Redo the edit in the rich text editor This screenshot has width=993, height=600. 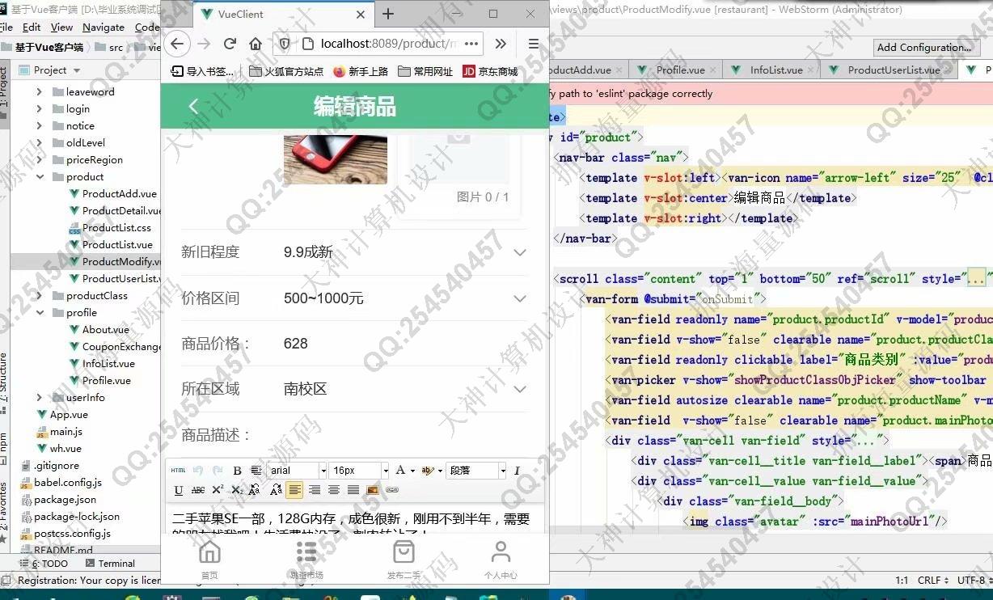tap(218, 471)
